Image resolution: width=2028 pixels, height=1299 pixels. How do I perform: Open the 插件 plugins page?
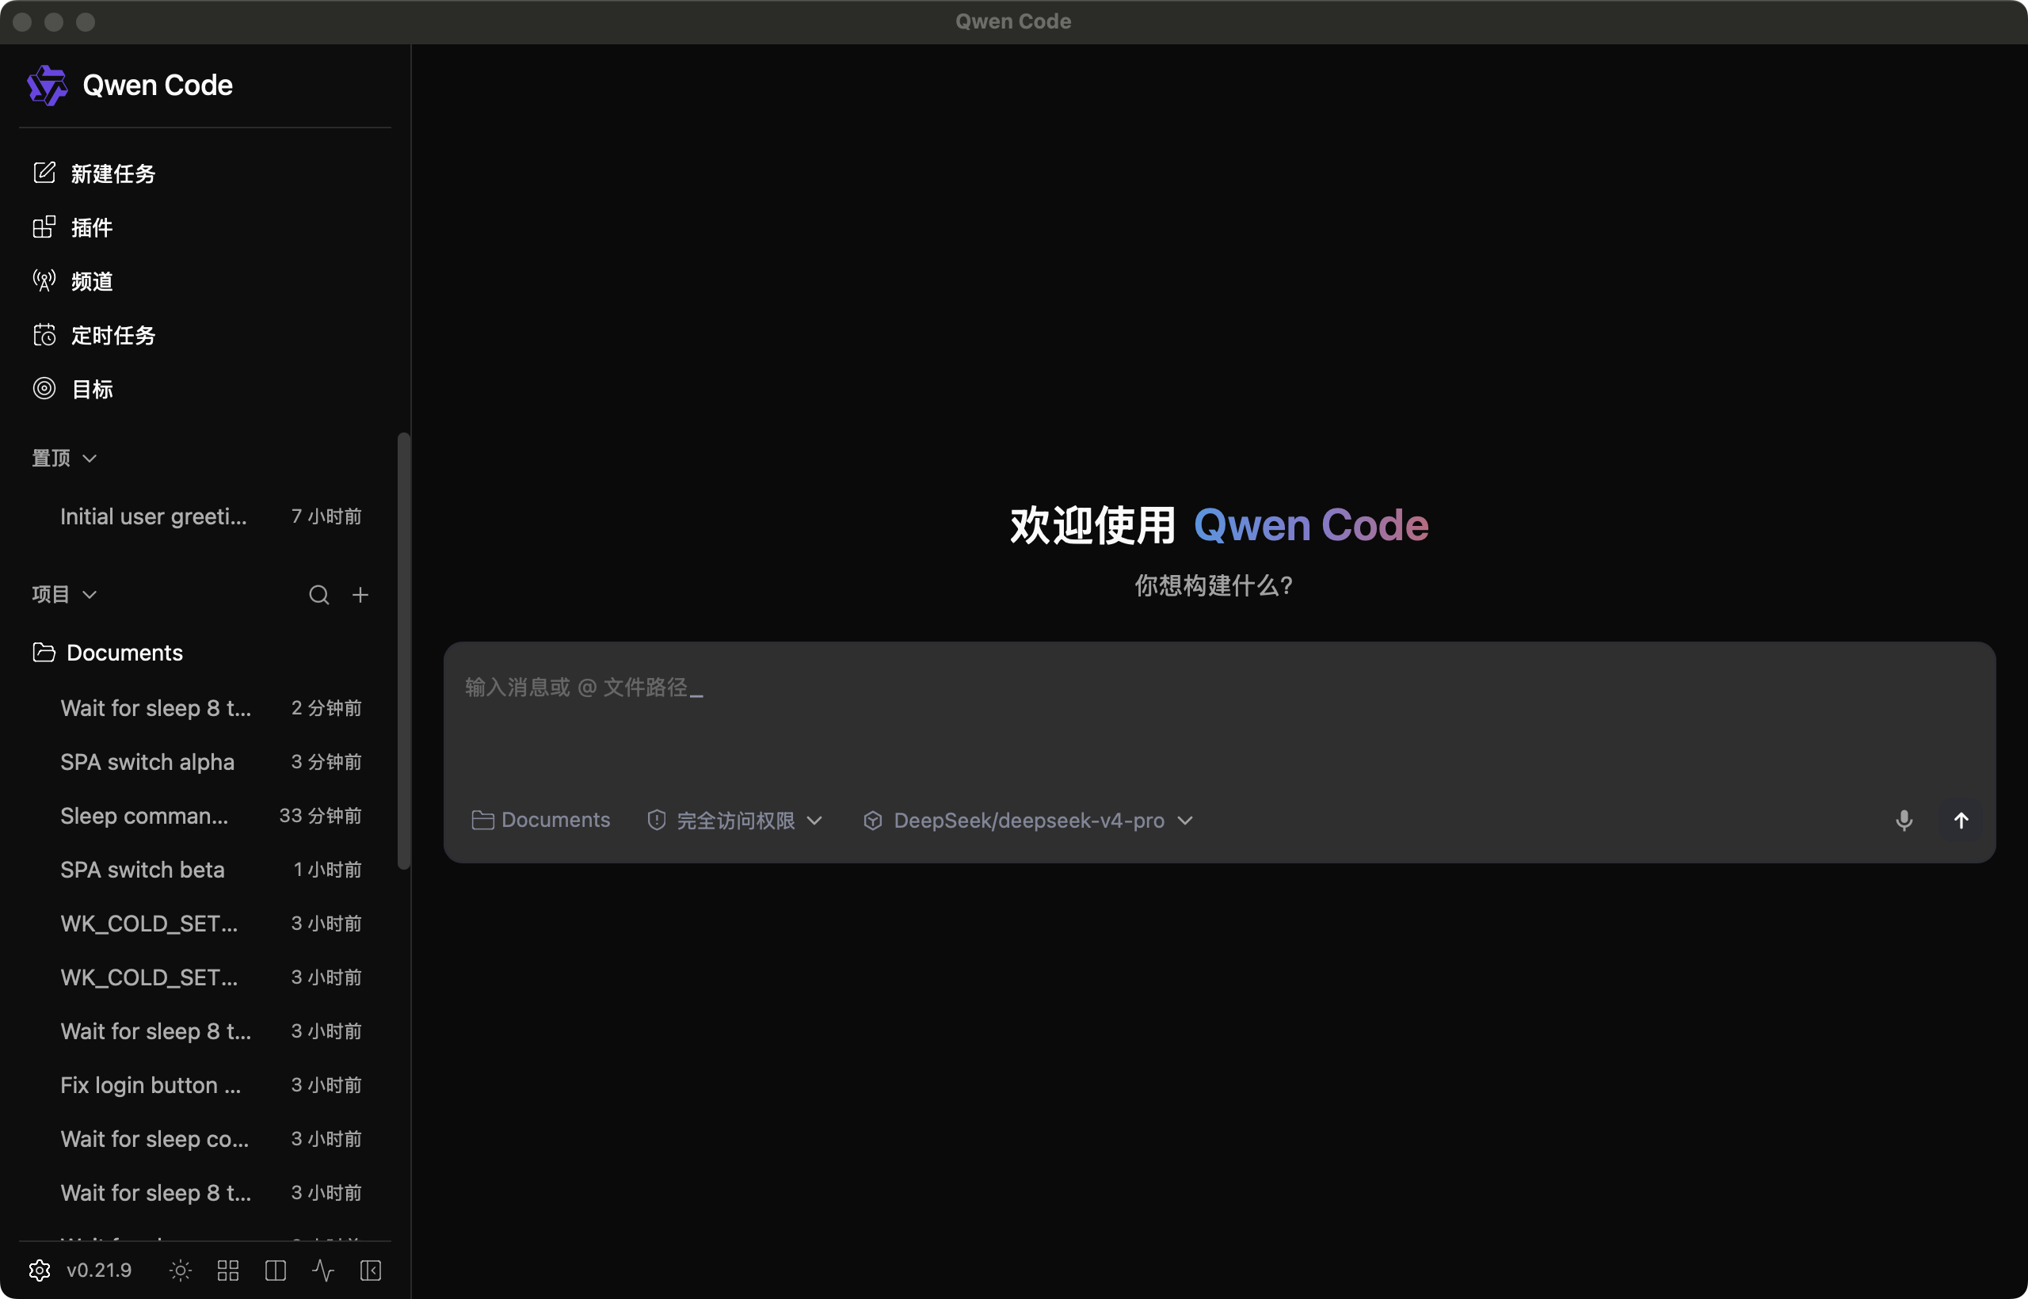(73, 228)
